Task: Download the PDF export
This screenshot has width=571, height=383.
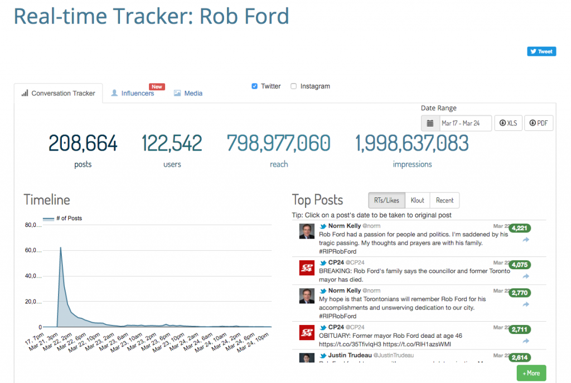Action: (x=539, y=123)
